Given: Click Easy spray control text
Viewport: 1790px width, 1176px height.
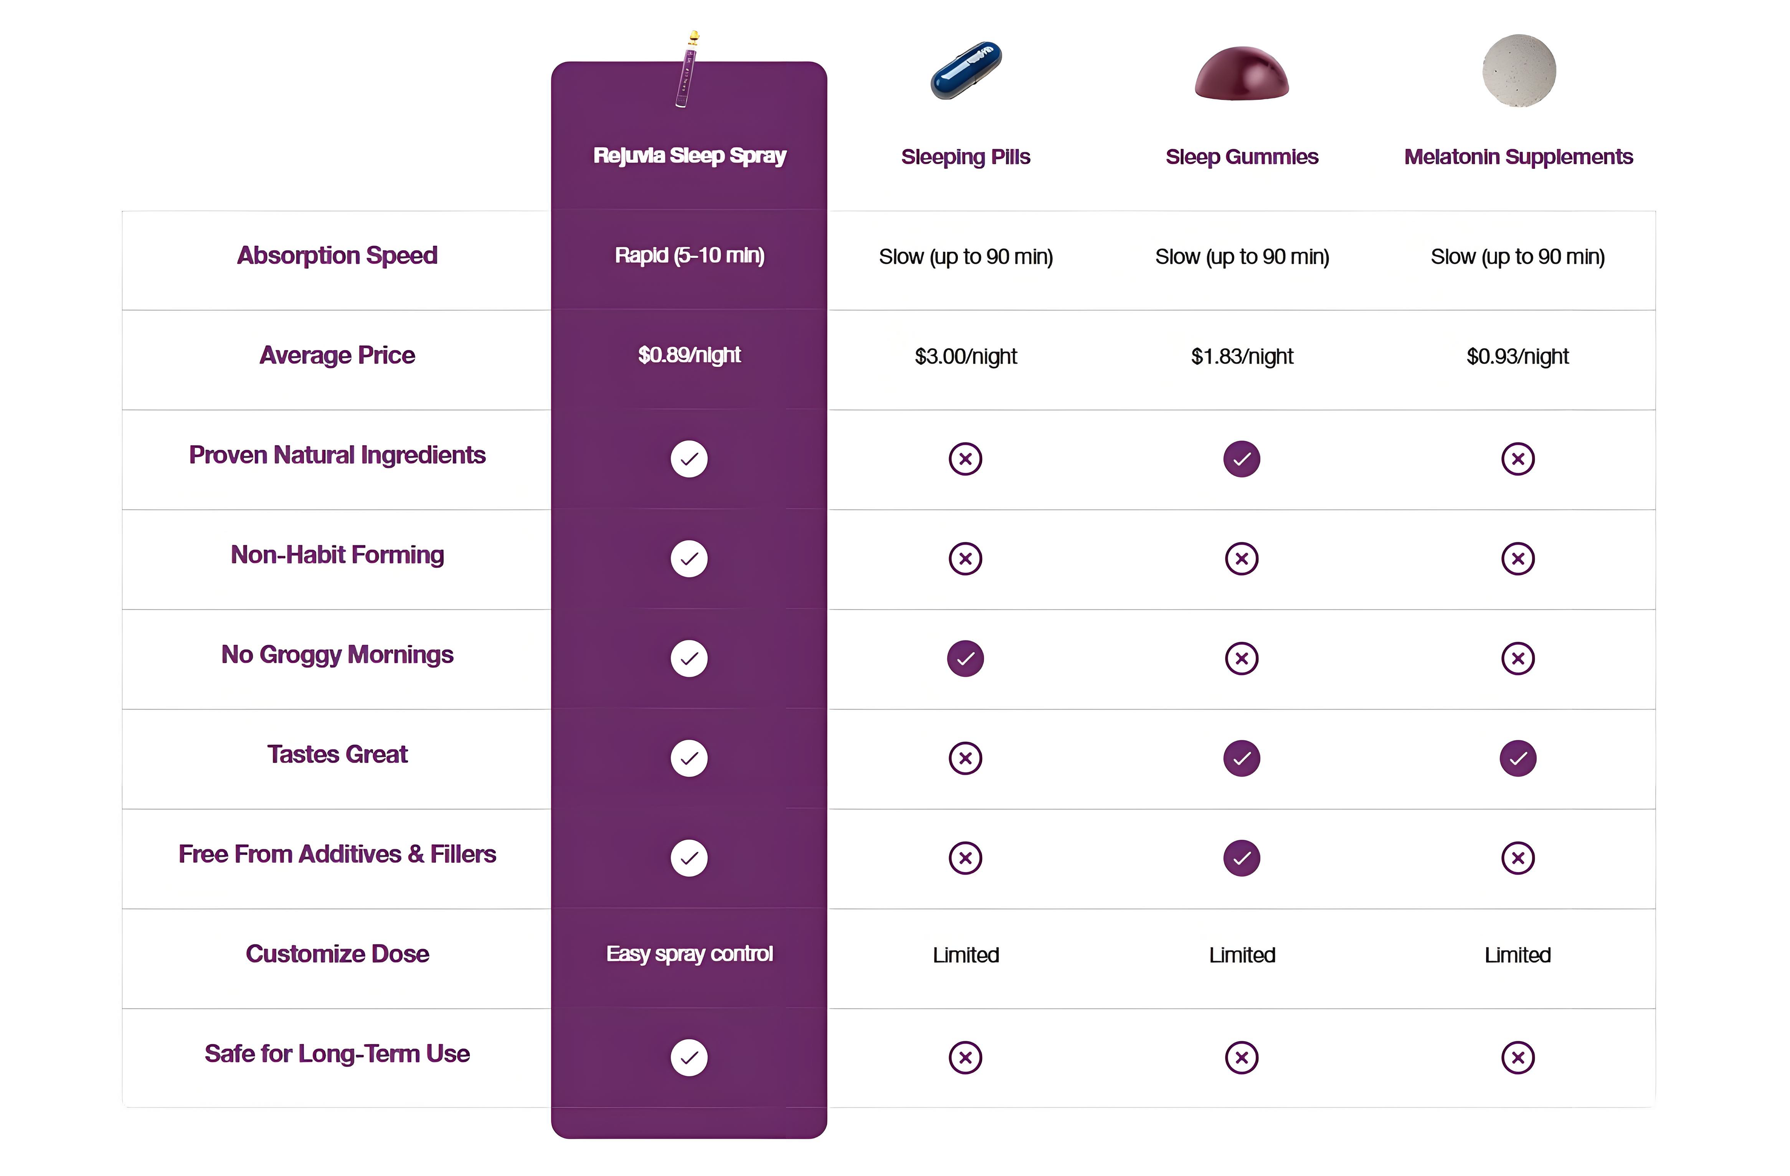Looking at the screenshot, I should pos(689,954).
